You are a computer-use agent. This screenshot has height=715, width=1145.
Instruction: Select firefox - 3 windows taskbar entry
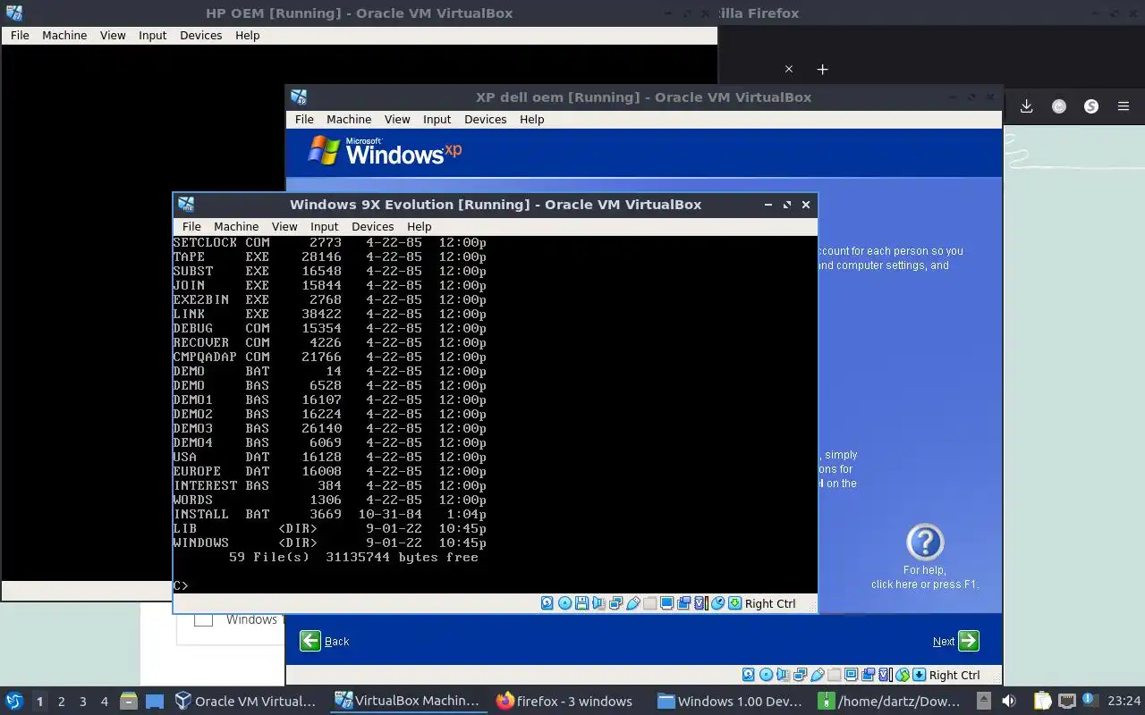click(x=565, y=701)
